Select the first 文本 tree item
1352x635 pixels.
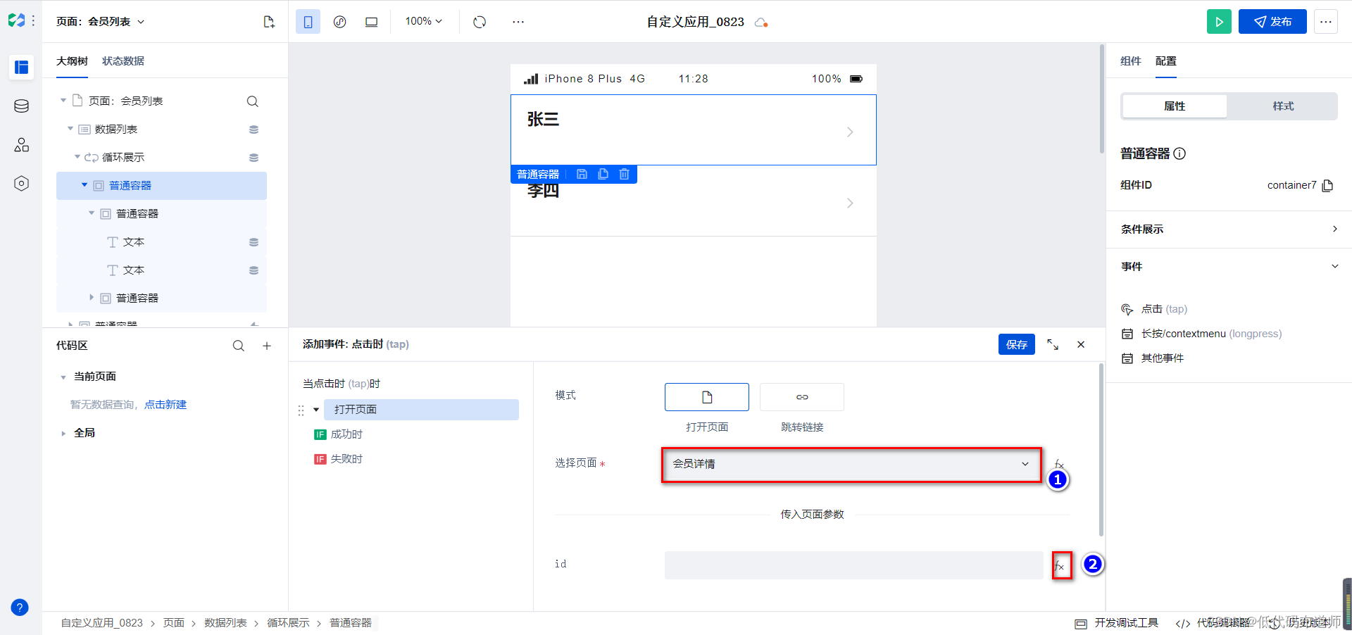pyautogui.click(x=133, y=242)
